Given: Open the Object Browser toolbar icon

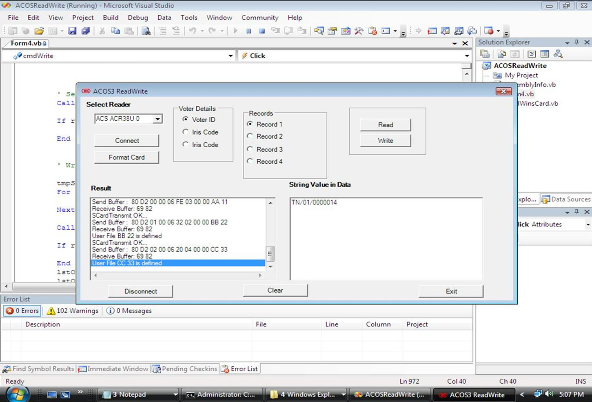Looking at the screenshot, I should [346, 31].
